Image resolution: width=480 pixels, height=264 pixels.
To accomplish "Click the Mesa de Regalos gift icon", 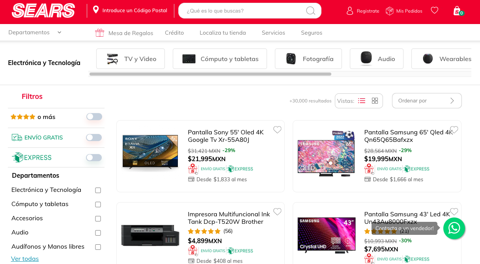I will point(100,33).
